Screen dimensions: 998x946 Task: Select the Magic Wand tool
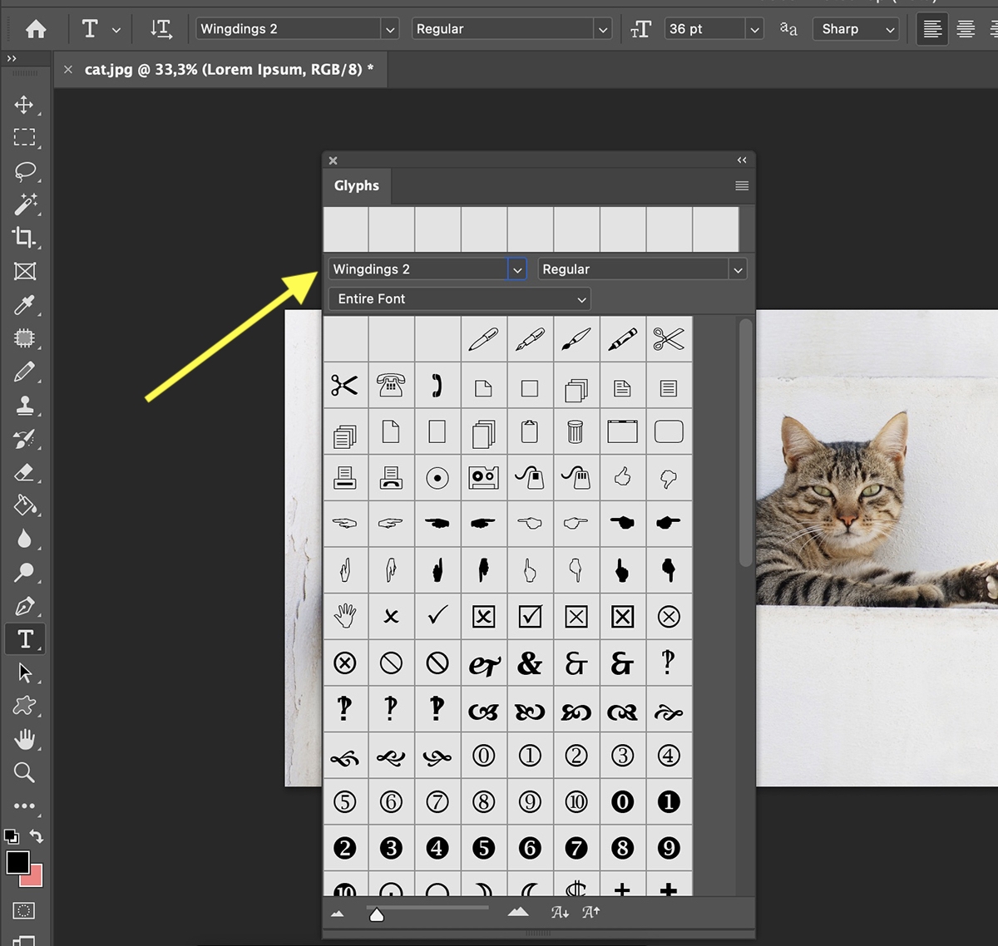24,204
